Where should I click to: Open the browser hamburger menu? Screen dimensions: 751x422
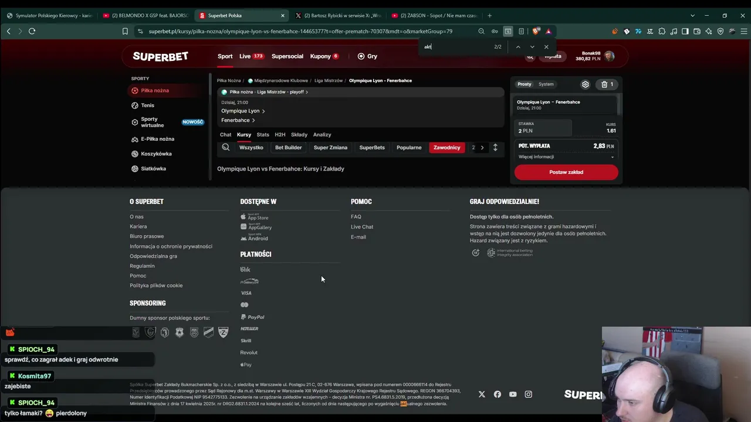(743, 31)
